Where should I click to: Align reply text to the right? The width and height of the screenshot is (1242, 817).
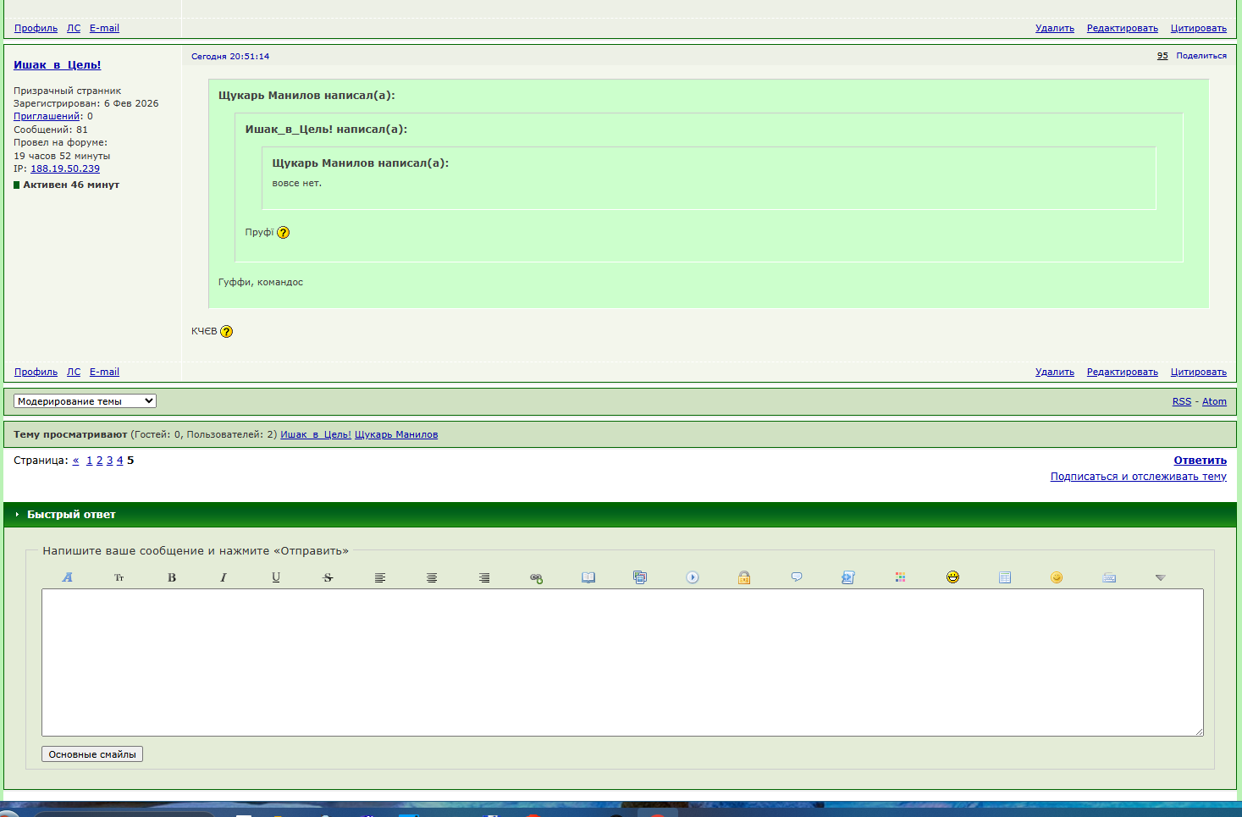484,577
